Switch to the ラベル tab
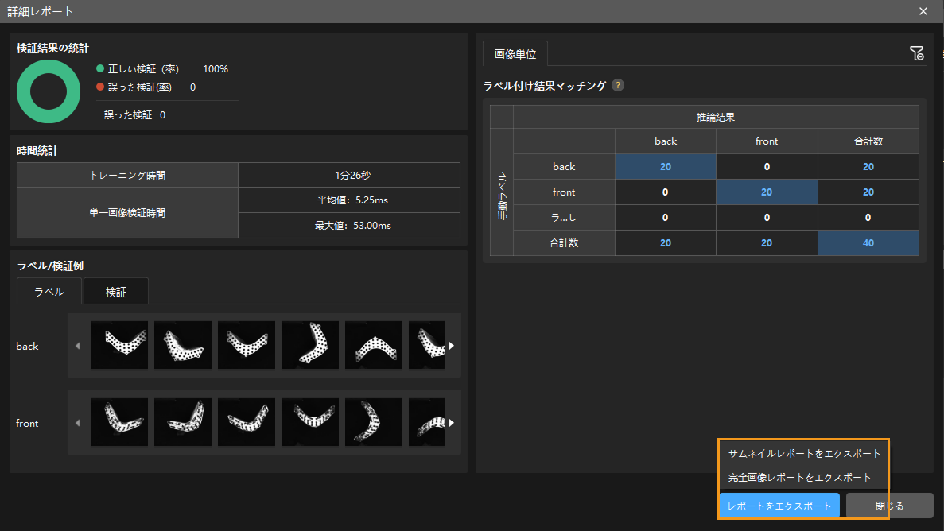 pyautogui.click(x=49, y=292)
